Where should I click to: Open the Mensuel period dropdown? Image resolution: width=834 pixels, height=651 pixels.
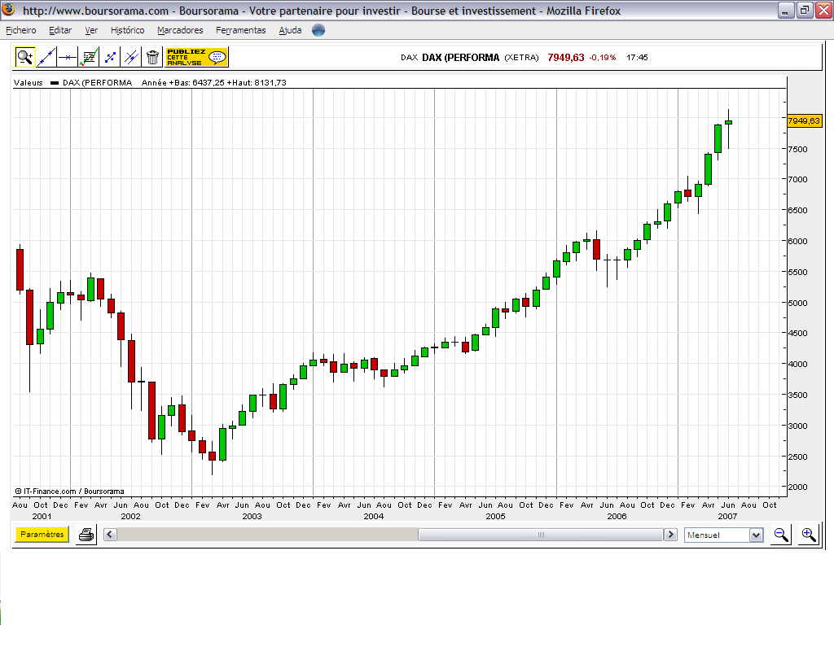tap(723, 535)
